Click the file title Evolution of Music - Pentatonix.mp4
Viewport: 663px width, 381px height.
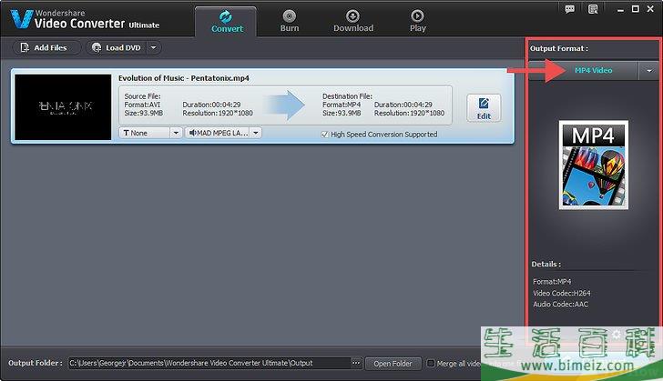point(184,78)
